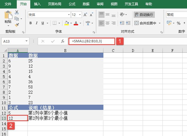Open the 文件 menu
The height and width of the screenshot is (136, 187).
point(8,4)
